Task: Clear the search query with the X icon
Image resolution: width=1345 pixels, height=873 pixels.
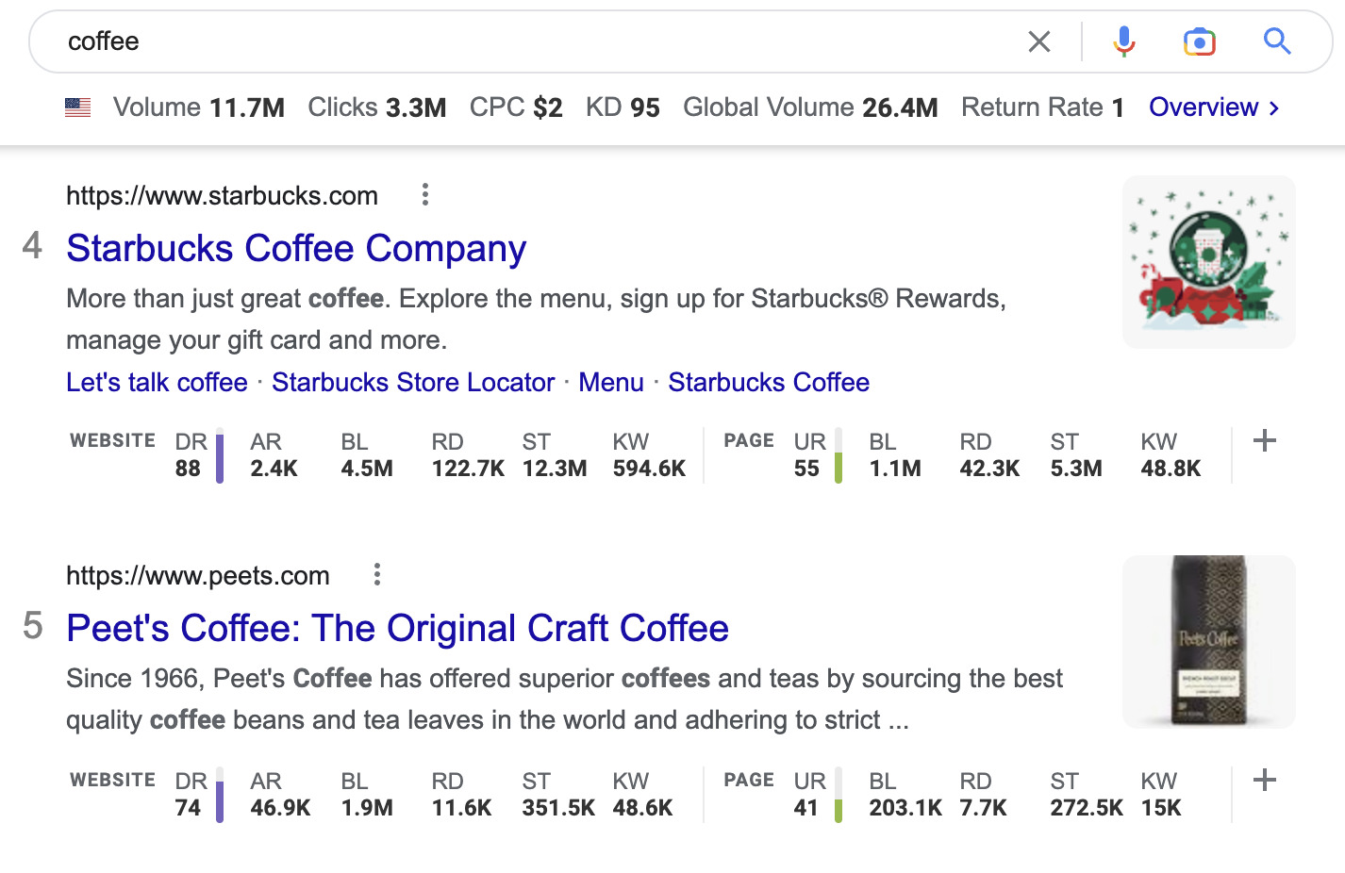Action: (x=1039, y=41)
